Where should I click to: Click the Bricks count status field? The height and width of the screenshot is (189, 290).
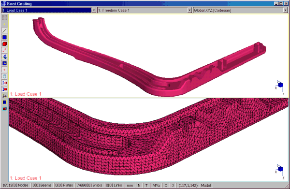pyautogui.click(x=89, y=185)
